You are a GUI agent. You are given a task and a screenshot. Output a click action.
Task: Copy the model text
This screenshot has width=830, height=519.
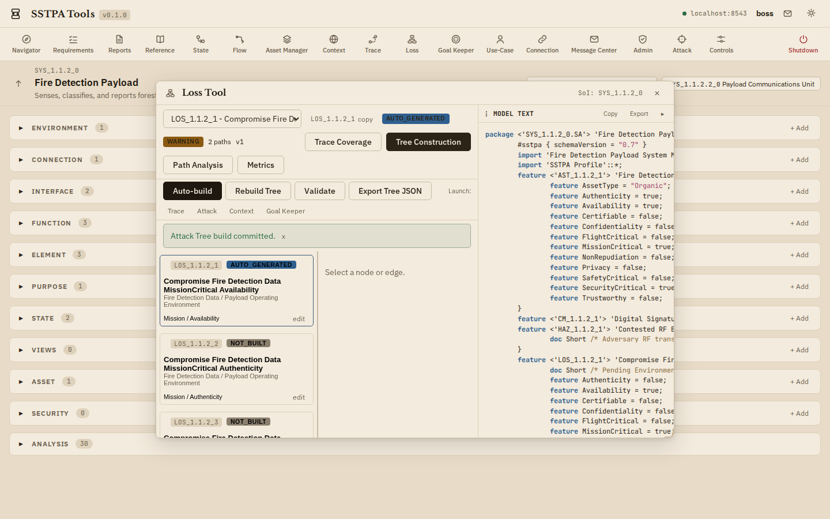(x=610, y=114)
